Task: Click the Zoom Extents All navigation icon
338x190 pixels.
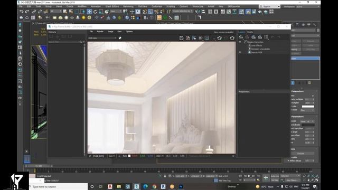Action: pyautogui.click(x=313, y=176)
